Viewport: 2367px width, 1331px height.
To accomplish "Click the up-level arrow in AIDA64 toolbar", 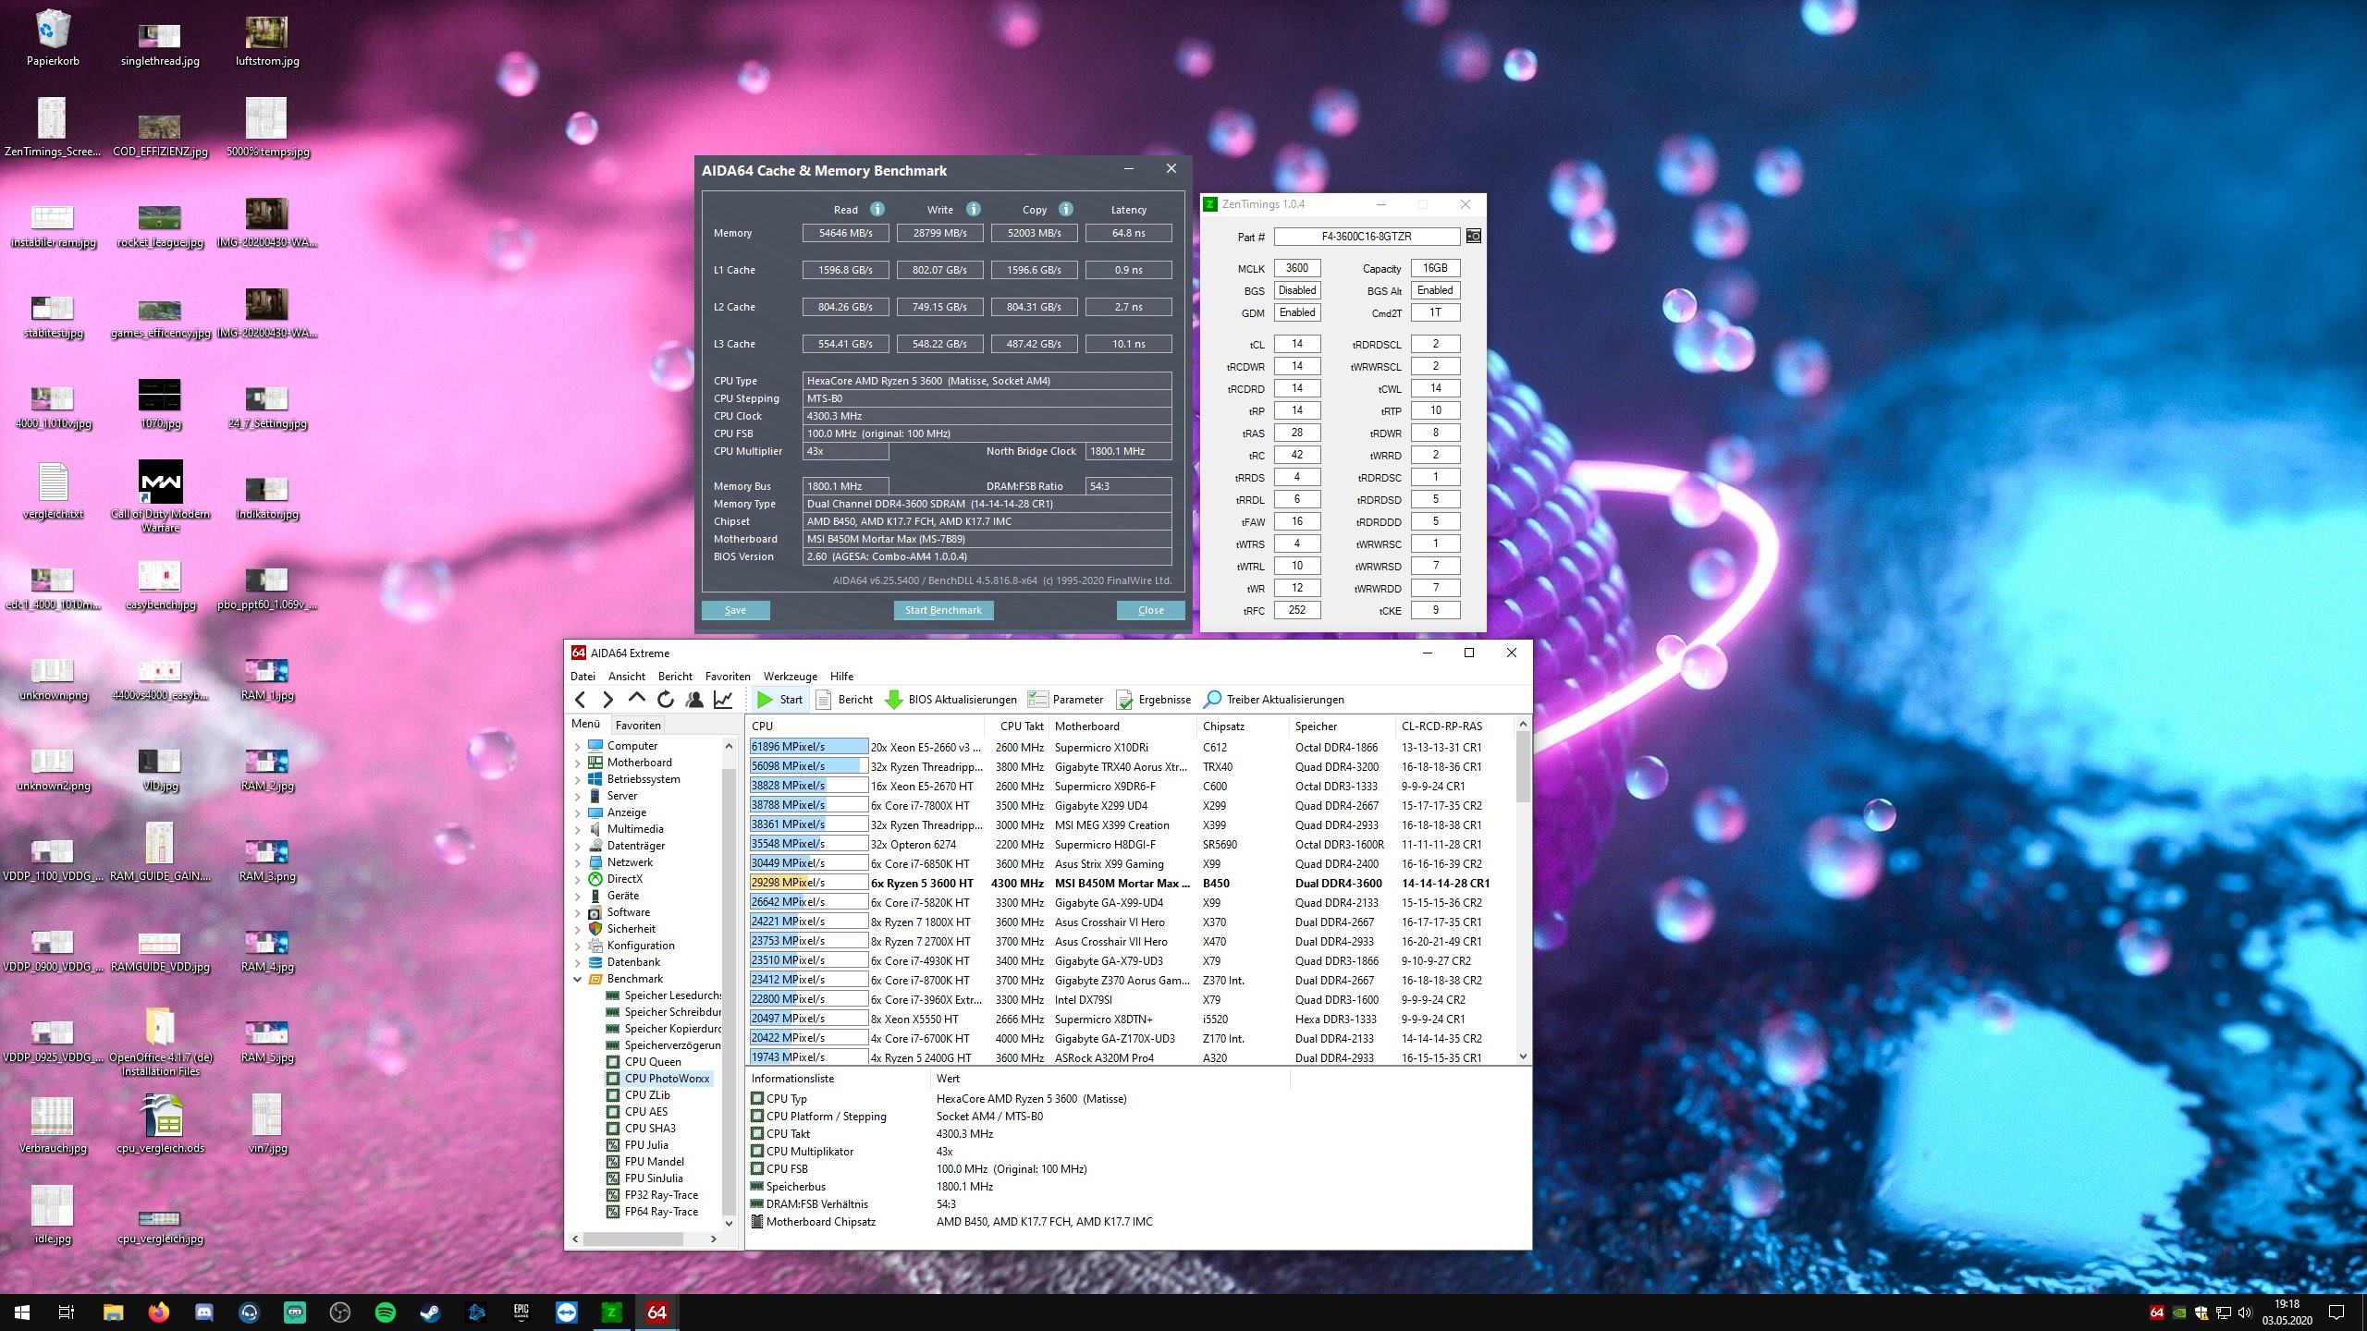I will point(636,699).
